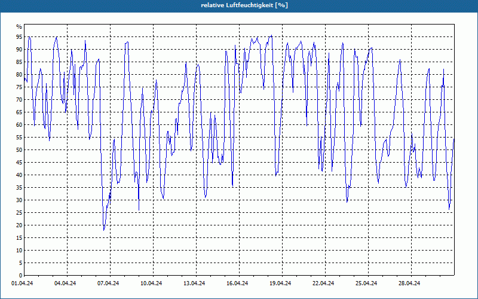Click the 10 value on y-axis
The width and height of the screenshot is (478, 299).
pyautogui.click(x=19, y=250)
